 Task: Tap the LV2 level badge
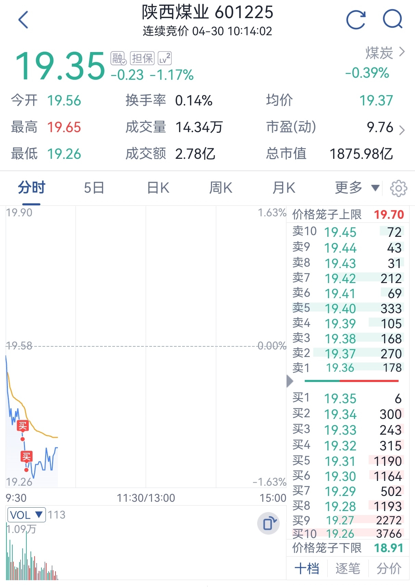(164, 58)
